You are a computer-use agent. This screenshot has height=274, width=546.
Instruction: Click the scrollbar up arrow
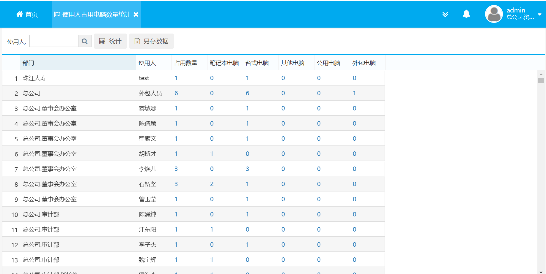(541, 74)
